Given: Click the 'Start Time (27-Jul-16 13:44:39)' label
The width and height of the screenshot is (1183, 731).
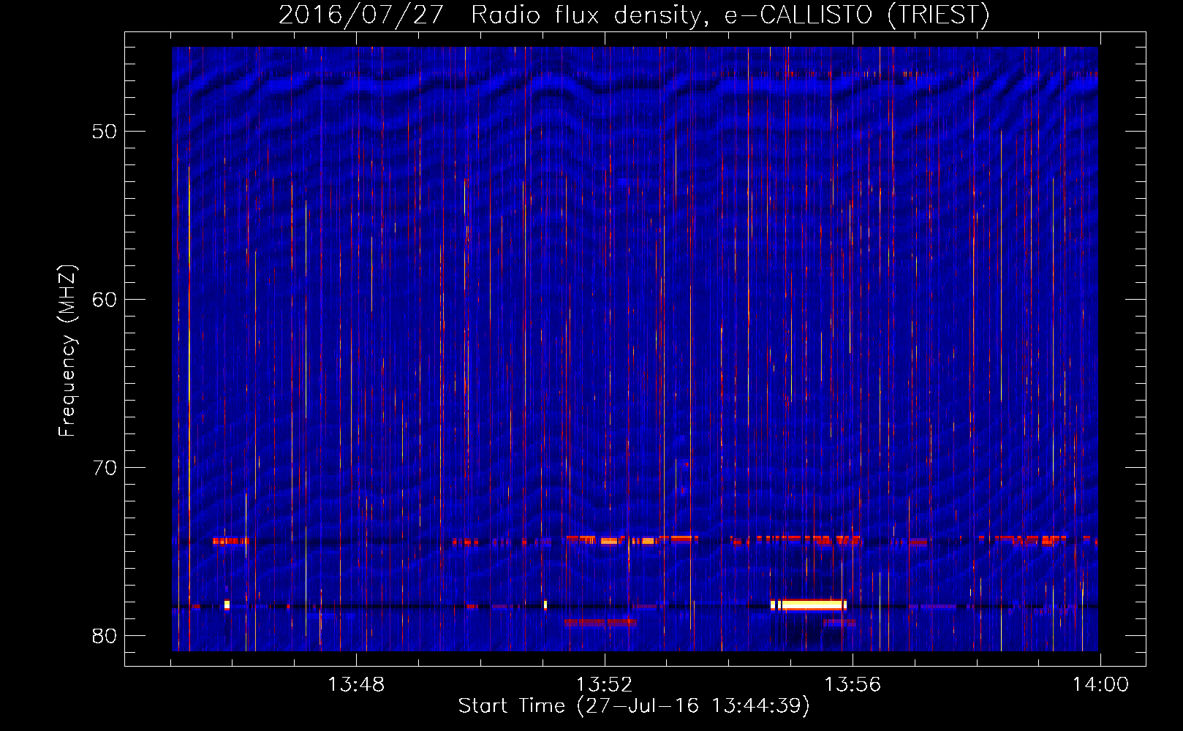Looking at the screenshot, I should (634, 706).
